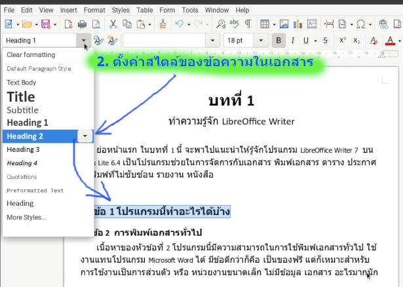Click the Insert Image icon
403x287 pixels.
(x=284, y=24)
